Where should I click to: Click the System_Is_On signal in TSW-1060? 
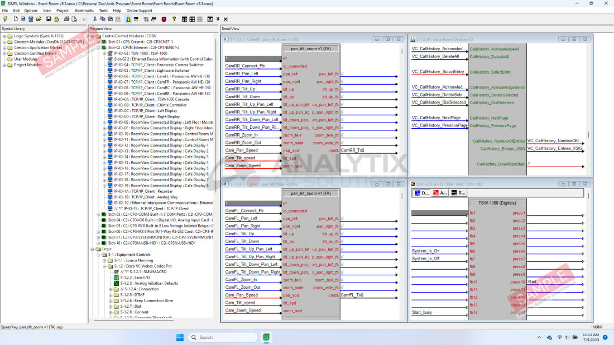click(426, 251)
